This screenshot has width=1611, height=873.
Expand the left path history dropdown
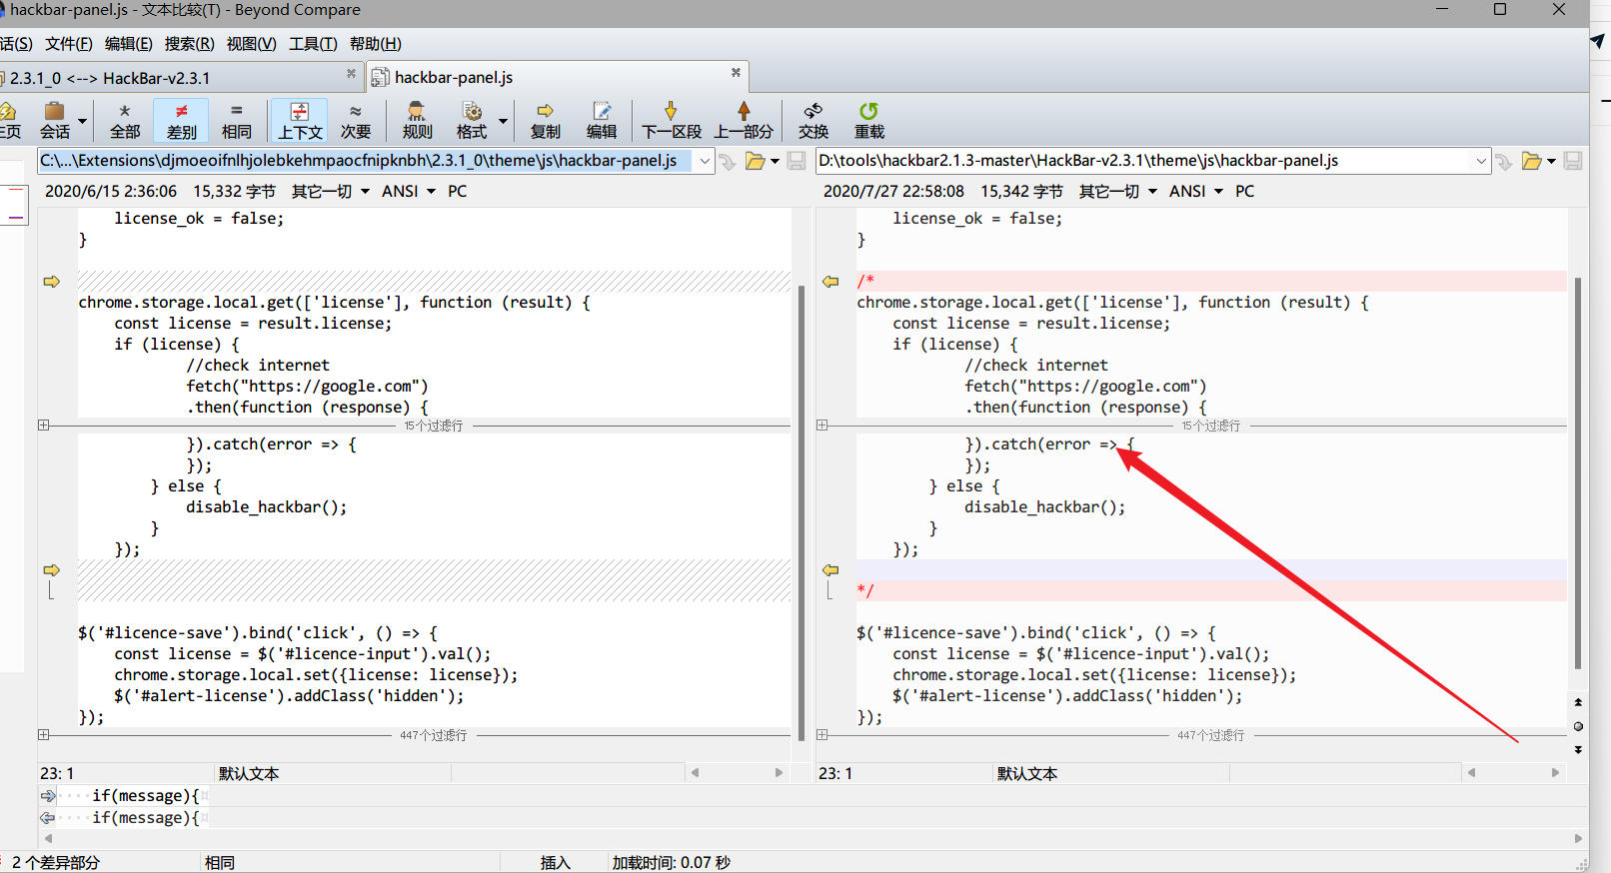[705, 161]
